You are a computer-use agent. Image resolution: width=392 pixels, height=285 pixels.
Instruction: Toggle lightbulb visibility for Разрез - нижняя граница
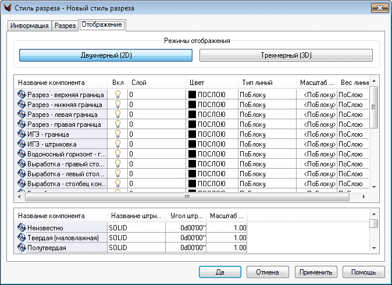tap(117, 104)
